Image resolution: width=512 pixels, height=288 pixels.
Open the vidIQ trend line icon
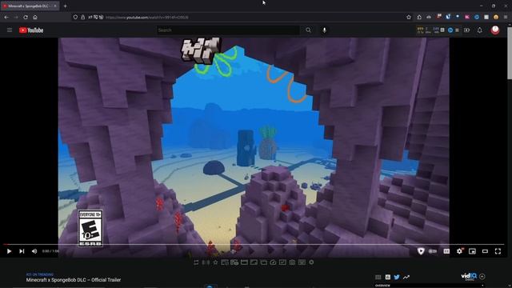click(x=406, y=277)
